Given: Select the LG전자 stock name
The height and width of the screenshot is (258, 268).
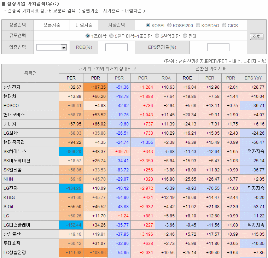Looking at the screenshot, I should click(11, 188).
